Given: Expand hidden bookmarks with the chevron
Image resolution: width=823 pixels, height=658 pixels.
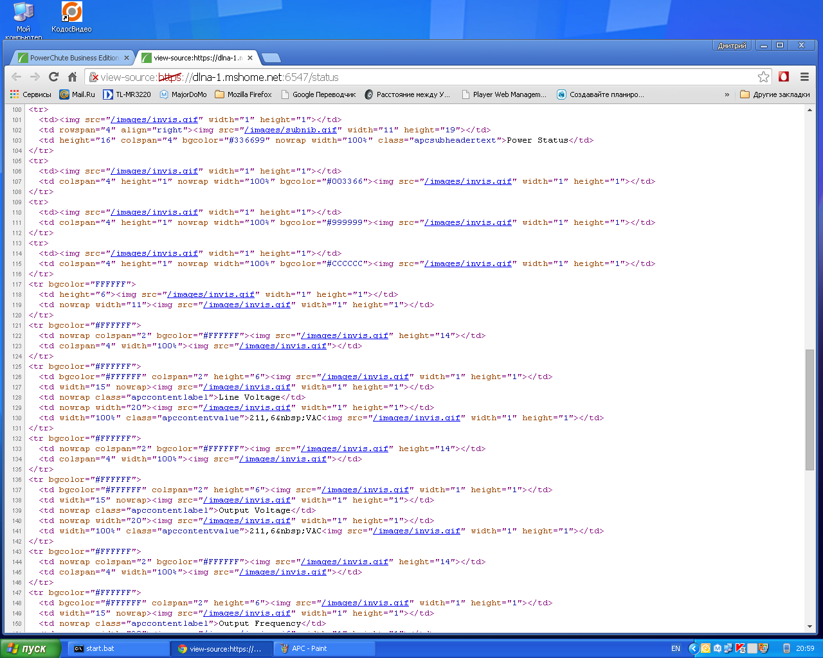Looking at the screenshot, I should coord(727,94).
